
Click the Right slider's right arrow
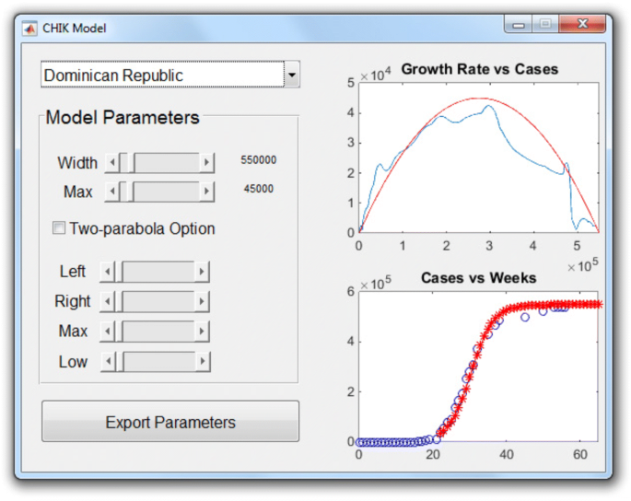[202, 301]
